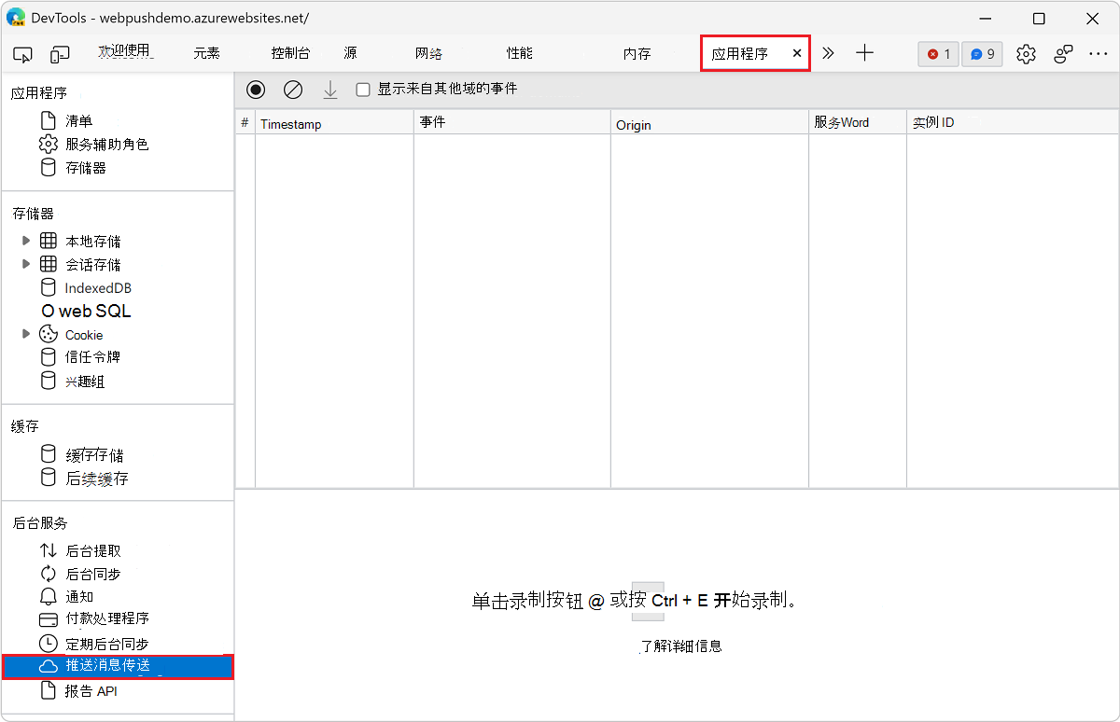1120x722 pixels.
Task: Select the Inspect element tool icon
Action: [x=22, y=54]
